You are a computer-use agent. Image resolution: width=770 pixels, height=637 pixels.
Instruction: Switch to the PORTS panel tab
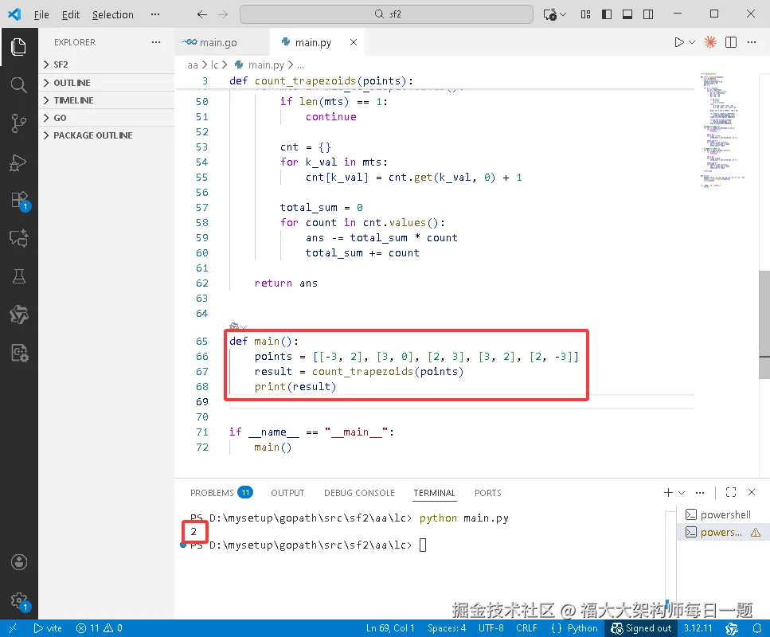pyautogui.click(x=487, y=493)
